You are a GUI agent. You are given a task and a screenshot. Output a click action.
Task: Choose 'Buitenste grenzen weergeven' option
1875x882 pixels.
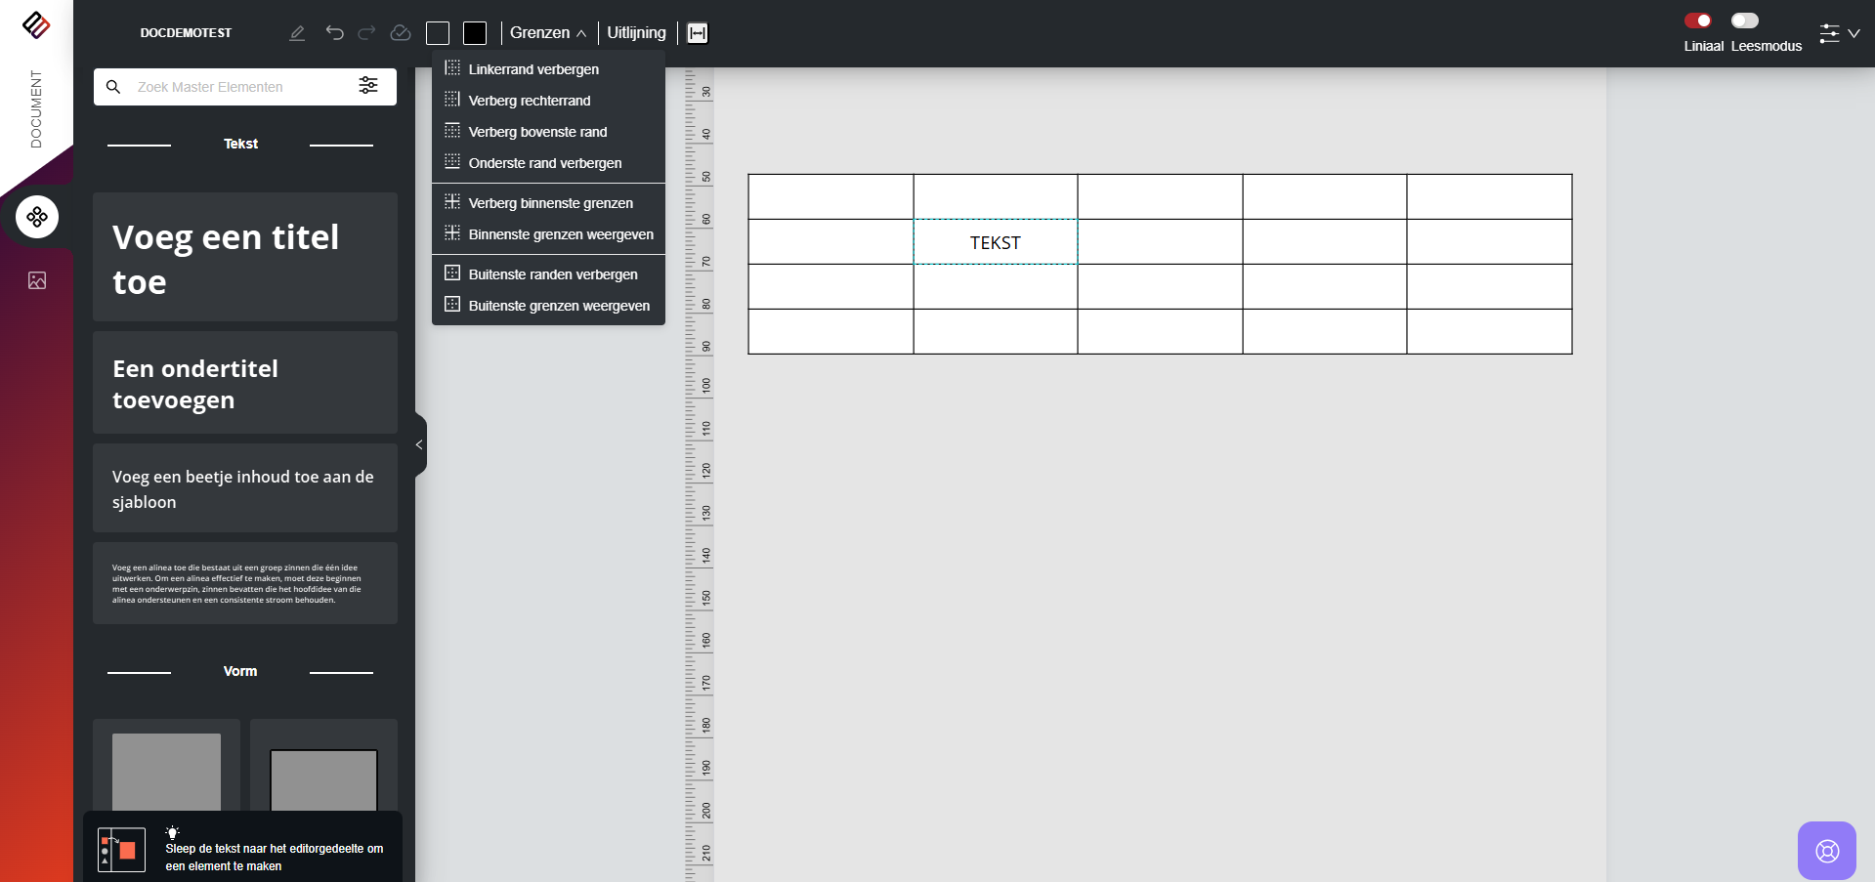(559, 306)
